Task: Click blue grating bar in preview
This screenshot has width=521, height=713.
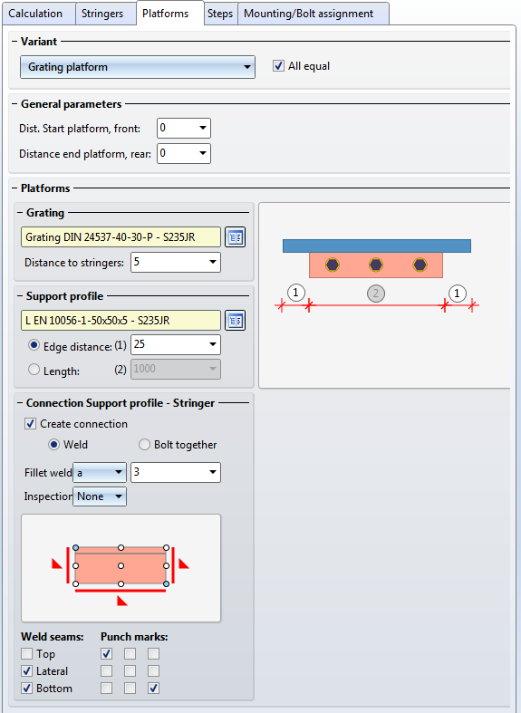Action: pyautogui.click(x=377, y=246)
